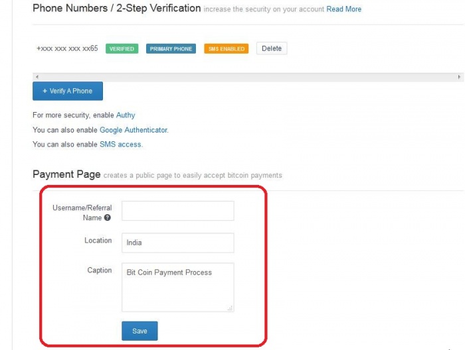Save the Payment Page settings

pos(139,331)
